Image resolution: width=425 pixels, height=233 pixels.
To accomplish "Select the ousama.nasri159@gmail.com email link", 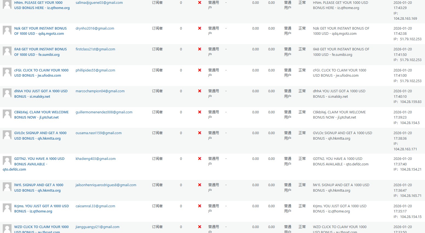I will tap(98, 133).
